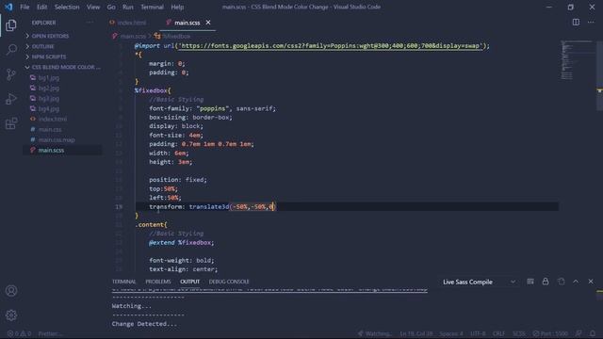
Task: Maximize the bottom panel with chevron
Action: [576, 282]
